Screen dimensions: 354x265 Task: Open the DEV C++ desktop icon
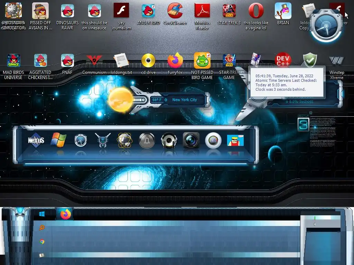point(283,59)
